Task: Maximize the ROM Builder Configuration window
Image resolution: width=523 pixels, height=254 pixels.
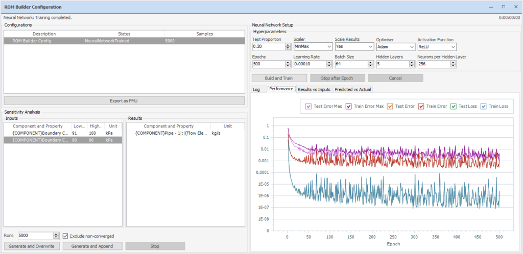Action: (x=503, y=7)
